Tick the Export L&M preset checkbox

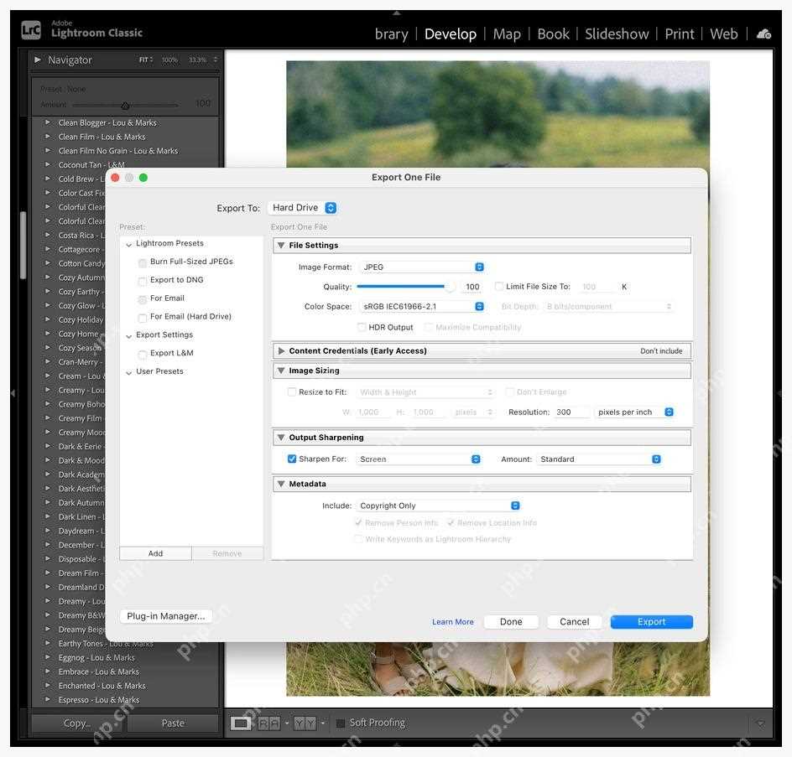coord(143,355)
